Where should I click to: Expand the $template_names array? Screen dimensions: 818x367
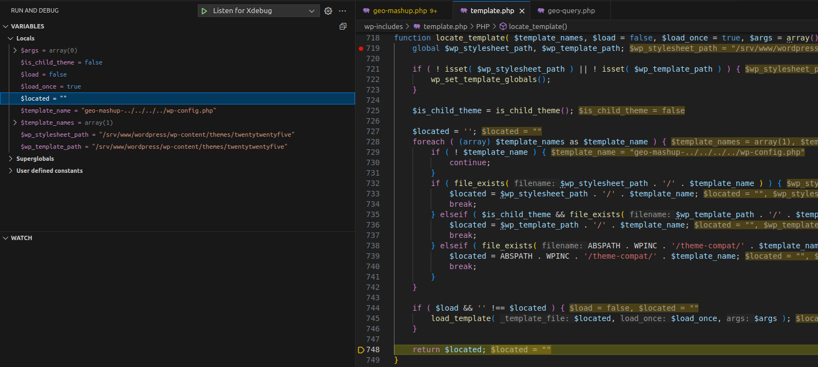[x=15, y=123]
